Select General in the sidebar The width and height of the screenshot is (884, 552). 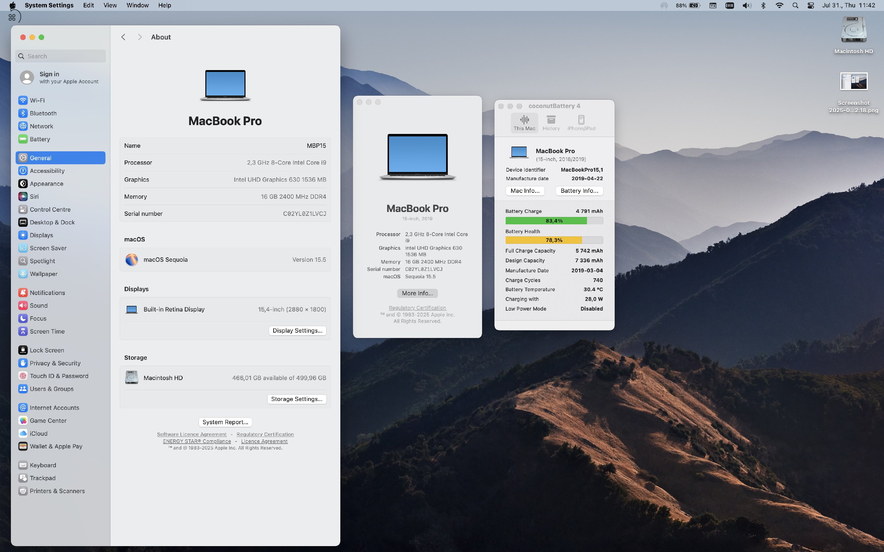coord(60,158)
